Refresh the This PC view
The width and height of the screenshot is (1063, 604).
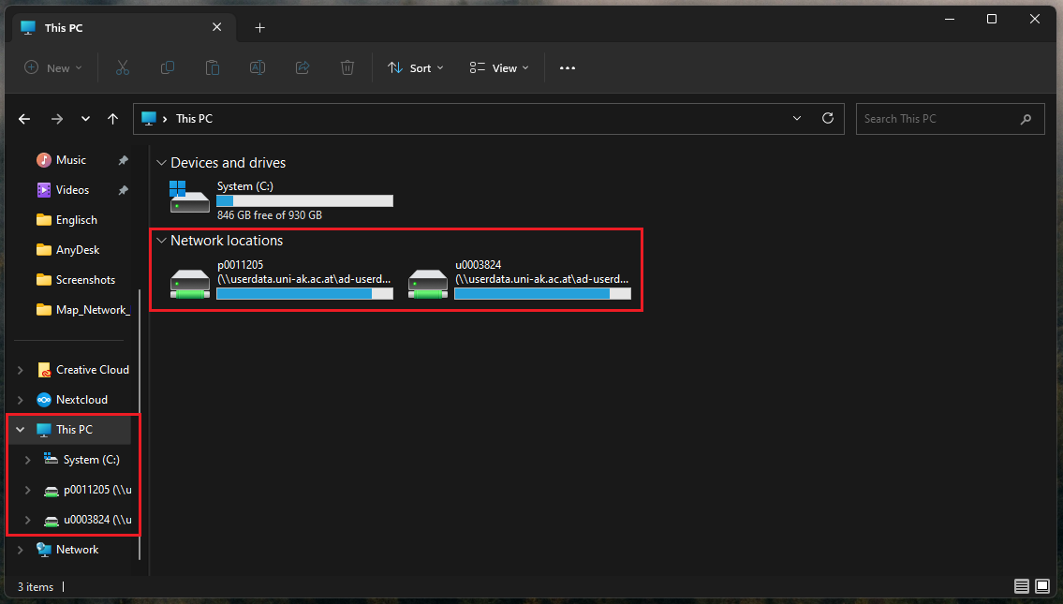(828, 119)
